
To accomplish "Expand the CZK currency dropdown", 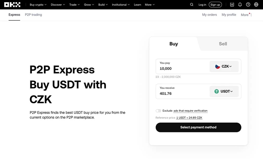I will coord(224,66).
